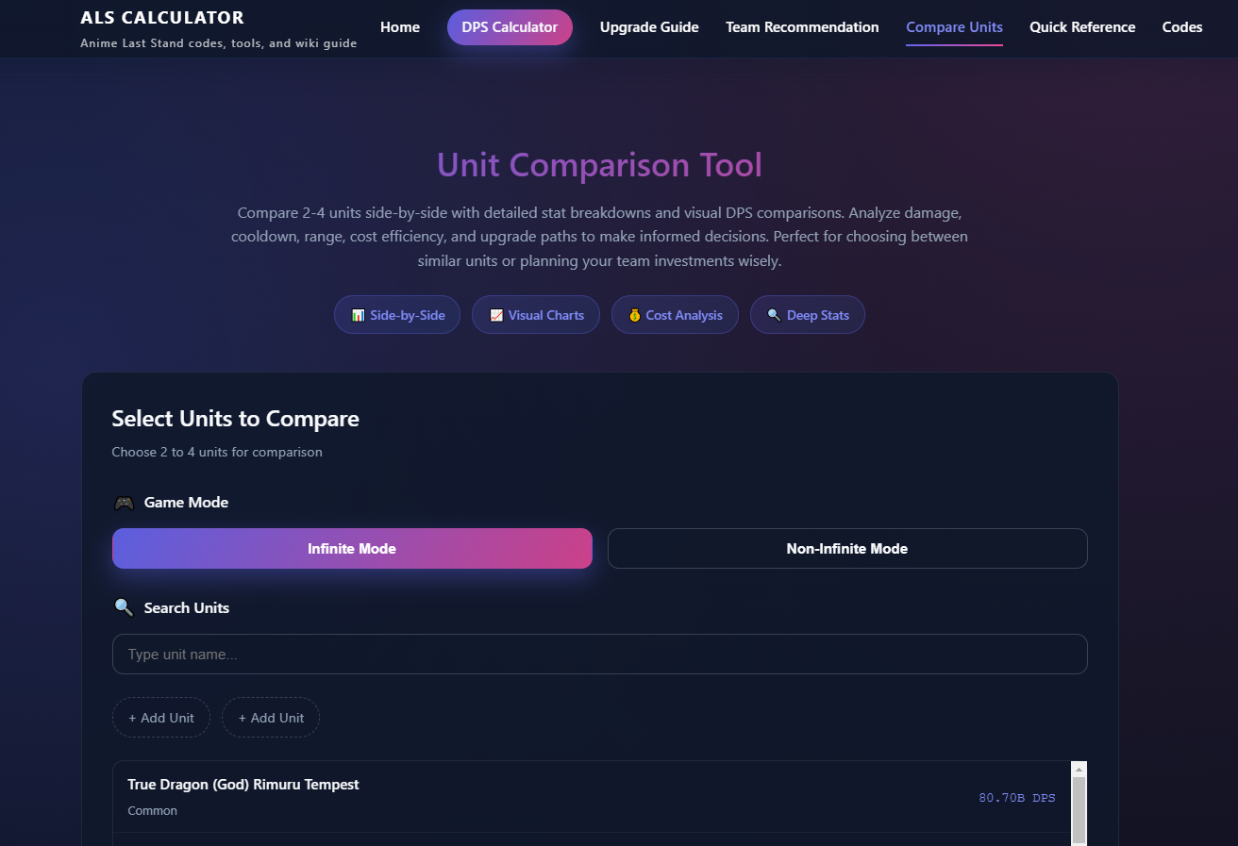Navigate to the Upgrade Guide

(649, 26)
